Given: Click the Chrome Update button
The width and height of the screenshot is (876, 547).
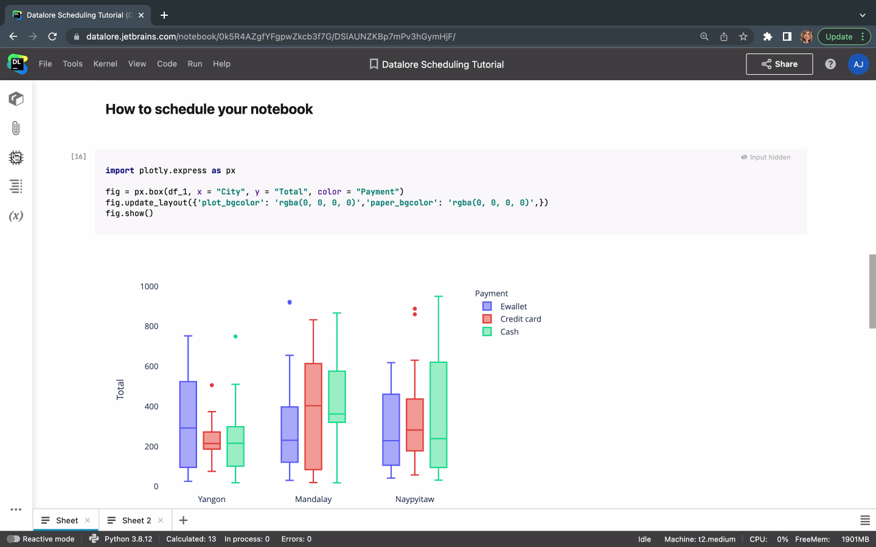Looking at the screenshot, I should (838, 36).
